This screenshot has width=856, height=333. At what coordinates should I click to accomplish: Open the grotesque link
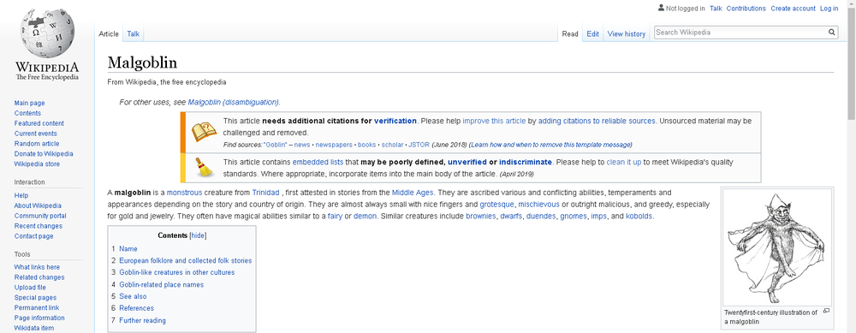(496, 205)
